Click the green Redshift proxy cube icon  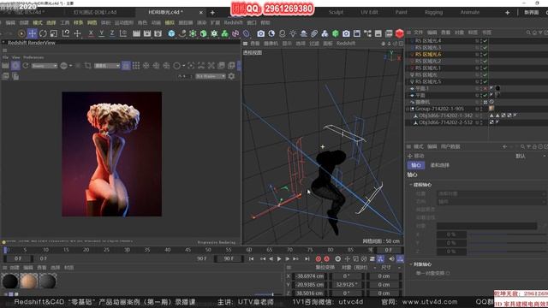(336, 33)
